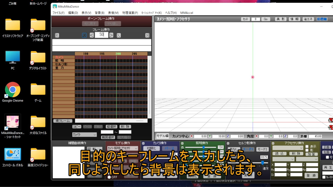This screenshot has height=187, width=333.
Task: Select セルフ影 モード1 option
Action: (248, 149)
